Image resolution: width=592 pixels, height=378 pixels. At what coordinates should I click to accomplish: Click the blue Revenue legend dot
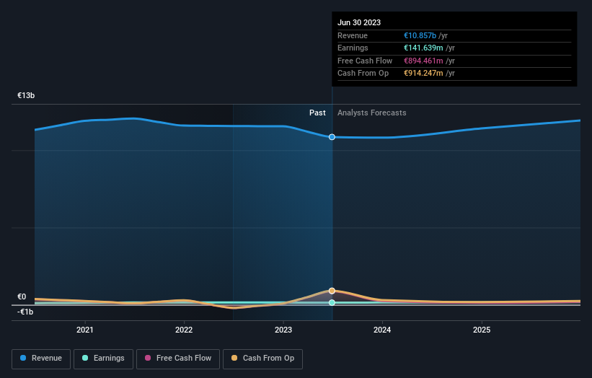23,358
